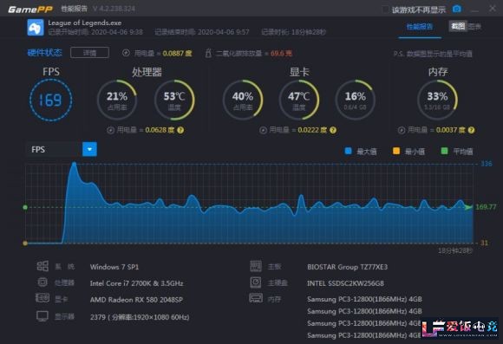503x344 pixels.
Task: Click the processor power plug icon
Action: pos(110,130)
